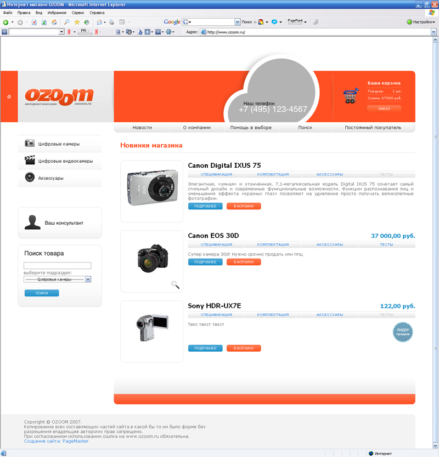Stop page loading with red X icon
Image resolution: width=439 pixels, height=457 pixels.
coord(34,22)
